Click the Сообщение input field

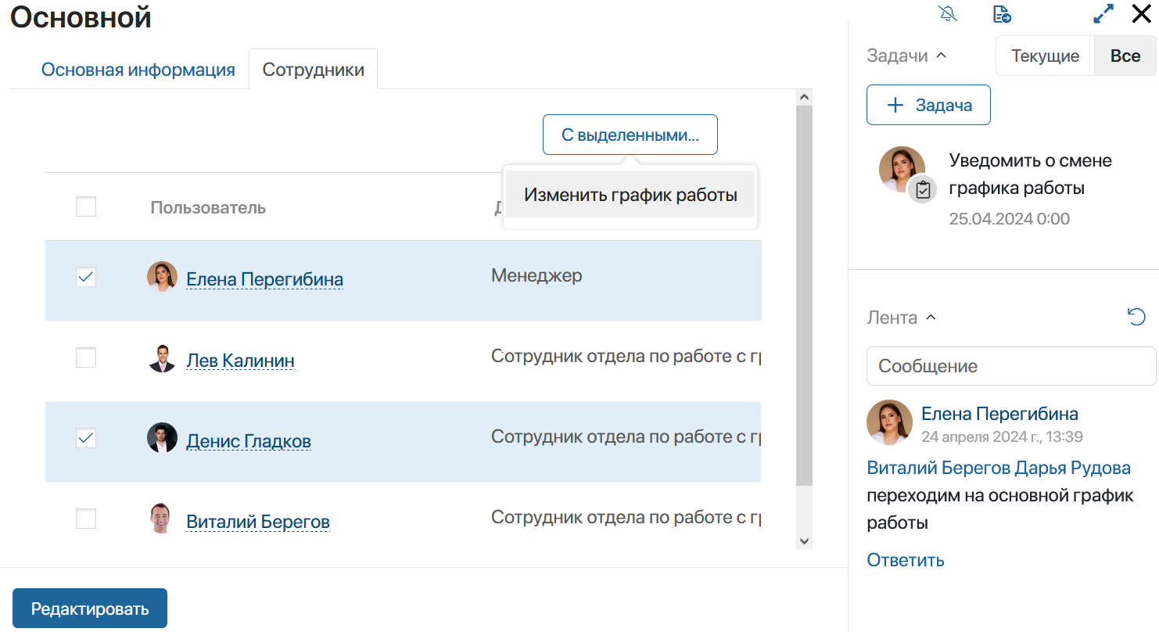1011,366
